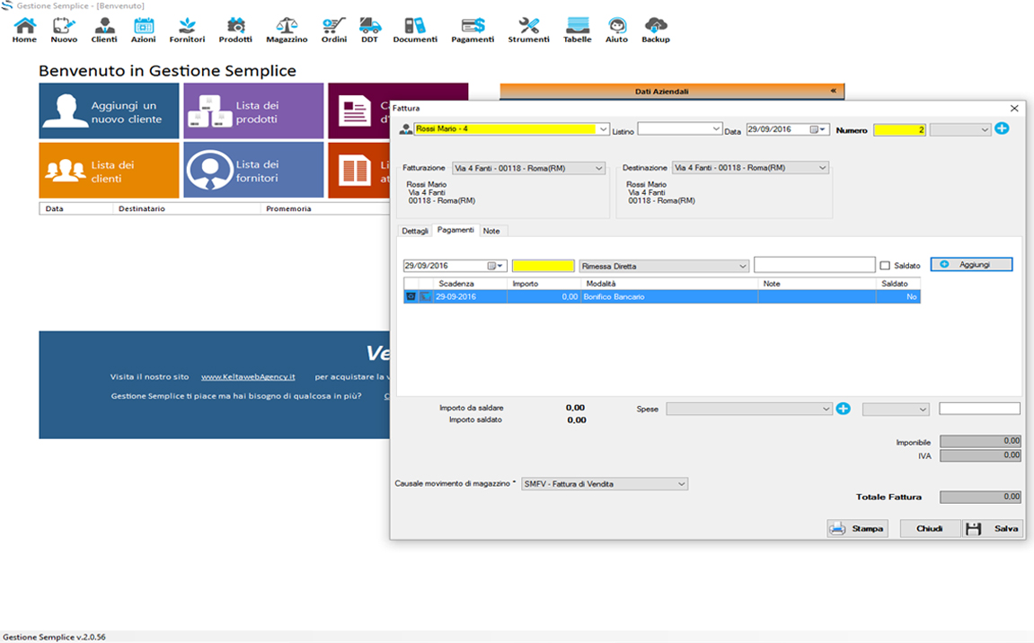Open the Pagamenti toolbar icon
Screen dimensions: 1034x643
(x=473, y=31)
